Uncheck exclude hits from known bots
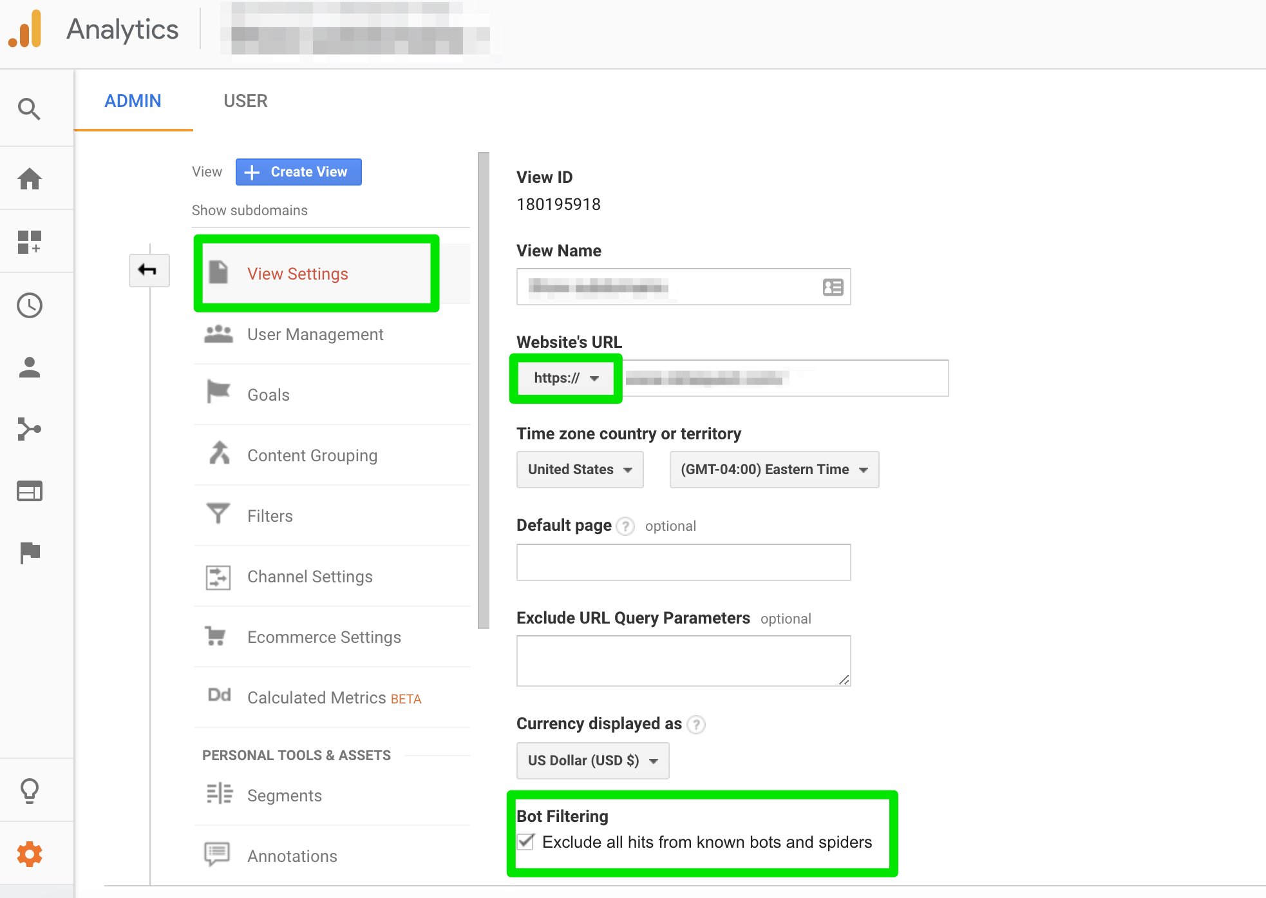Screen dimensions: 1266x898 pyautogui.click(x=525, y=842)
